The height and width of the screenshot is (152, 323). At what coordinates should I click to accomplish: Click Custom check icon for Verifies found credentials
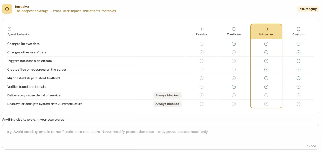click(x=298, y=87)
